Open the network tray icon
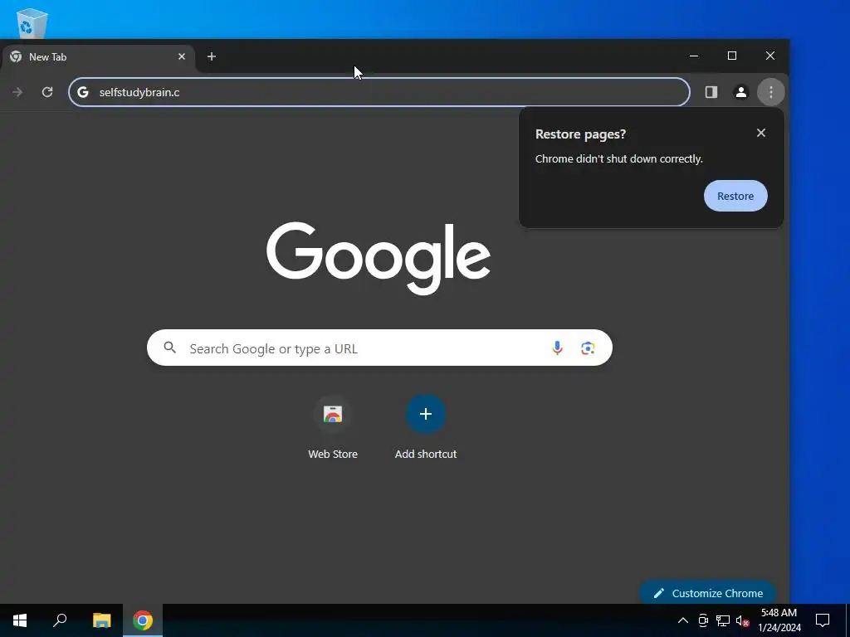The width and height of the screenshot is (850, 637). [x=723, y=620]
